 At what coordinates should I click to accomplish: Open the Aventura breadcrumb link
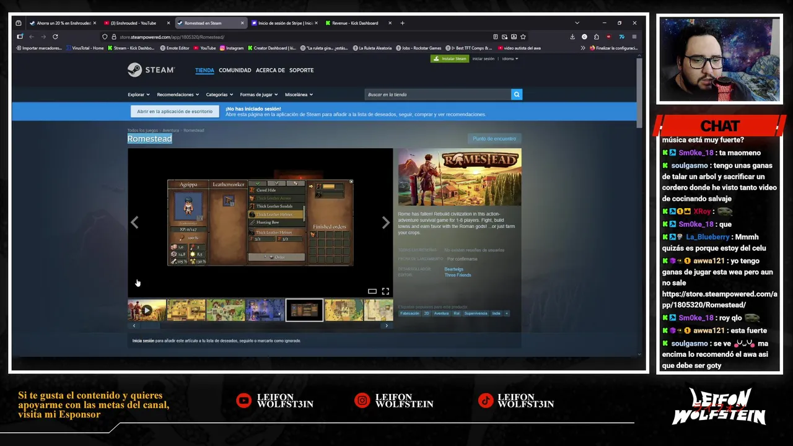click(170, 130)
